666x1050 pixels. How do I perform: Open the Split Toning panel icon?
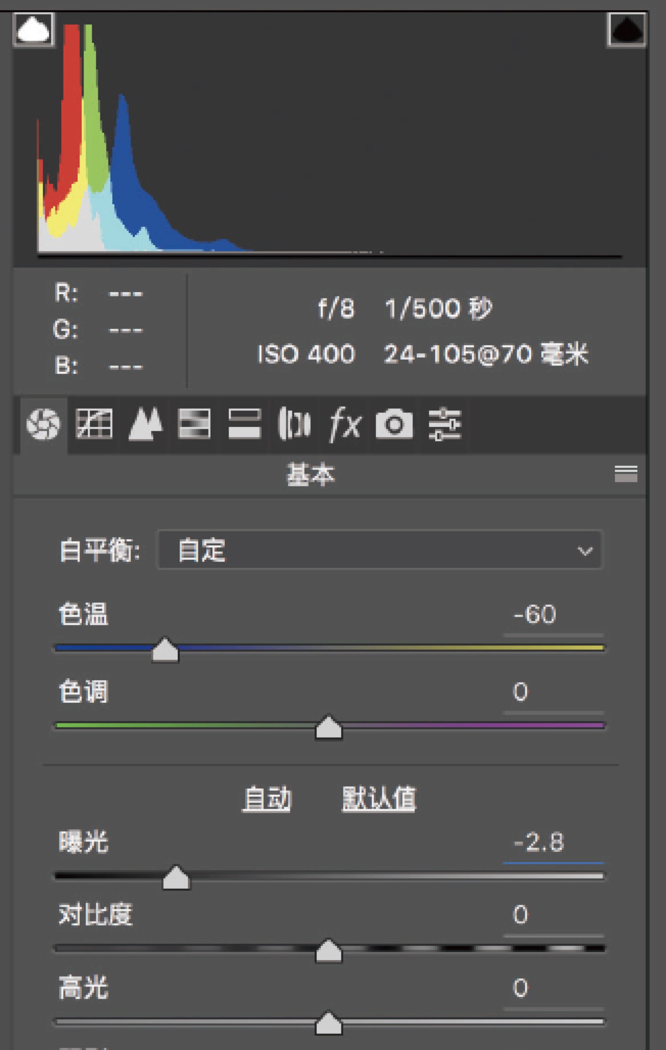[245, 424]
